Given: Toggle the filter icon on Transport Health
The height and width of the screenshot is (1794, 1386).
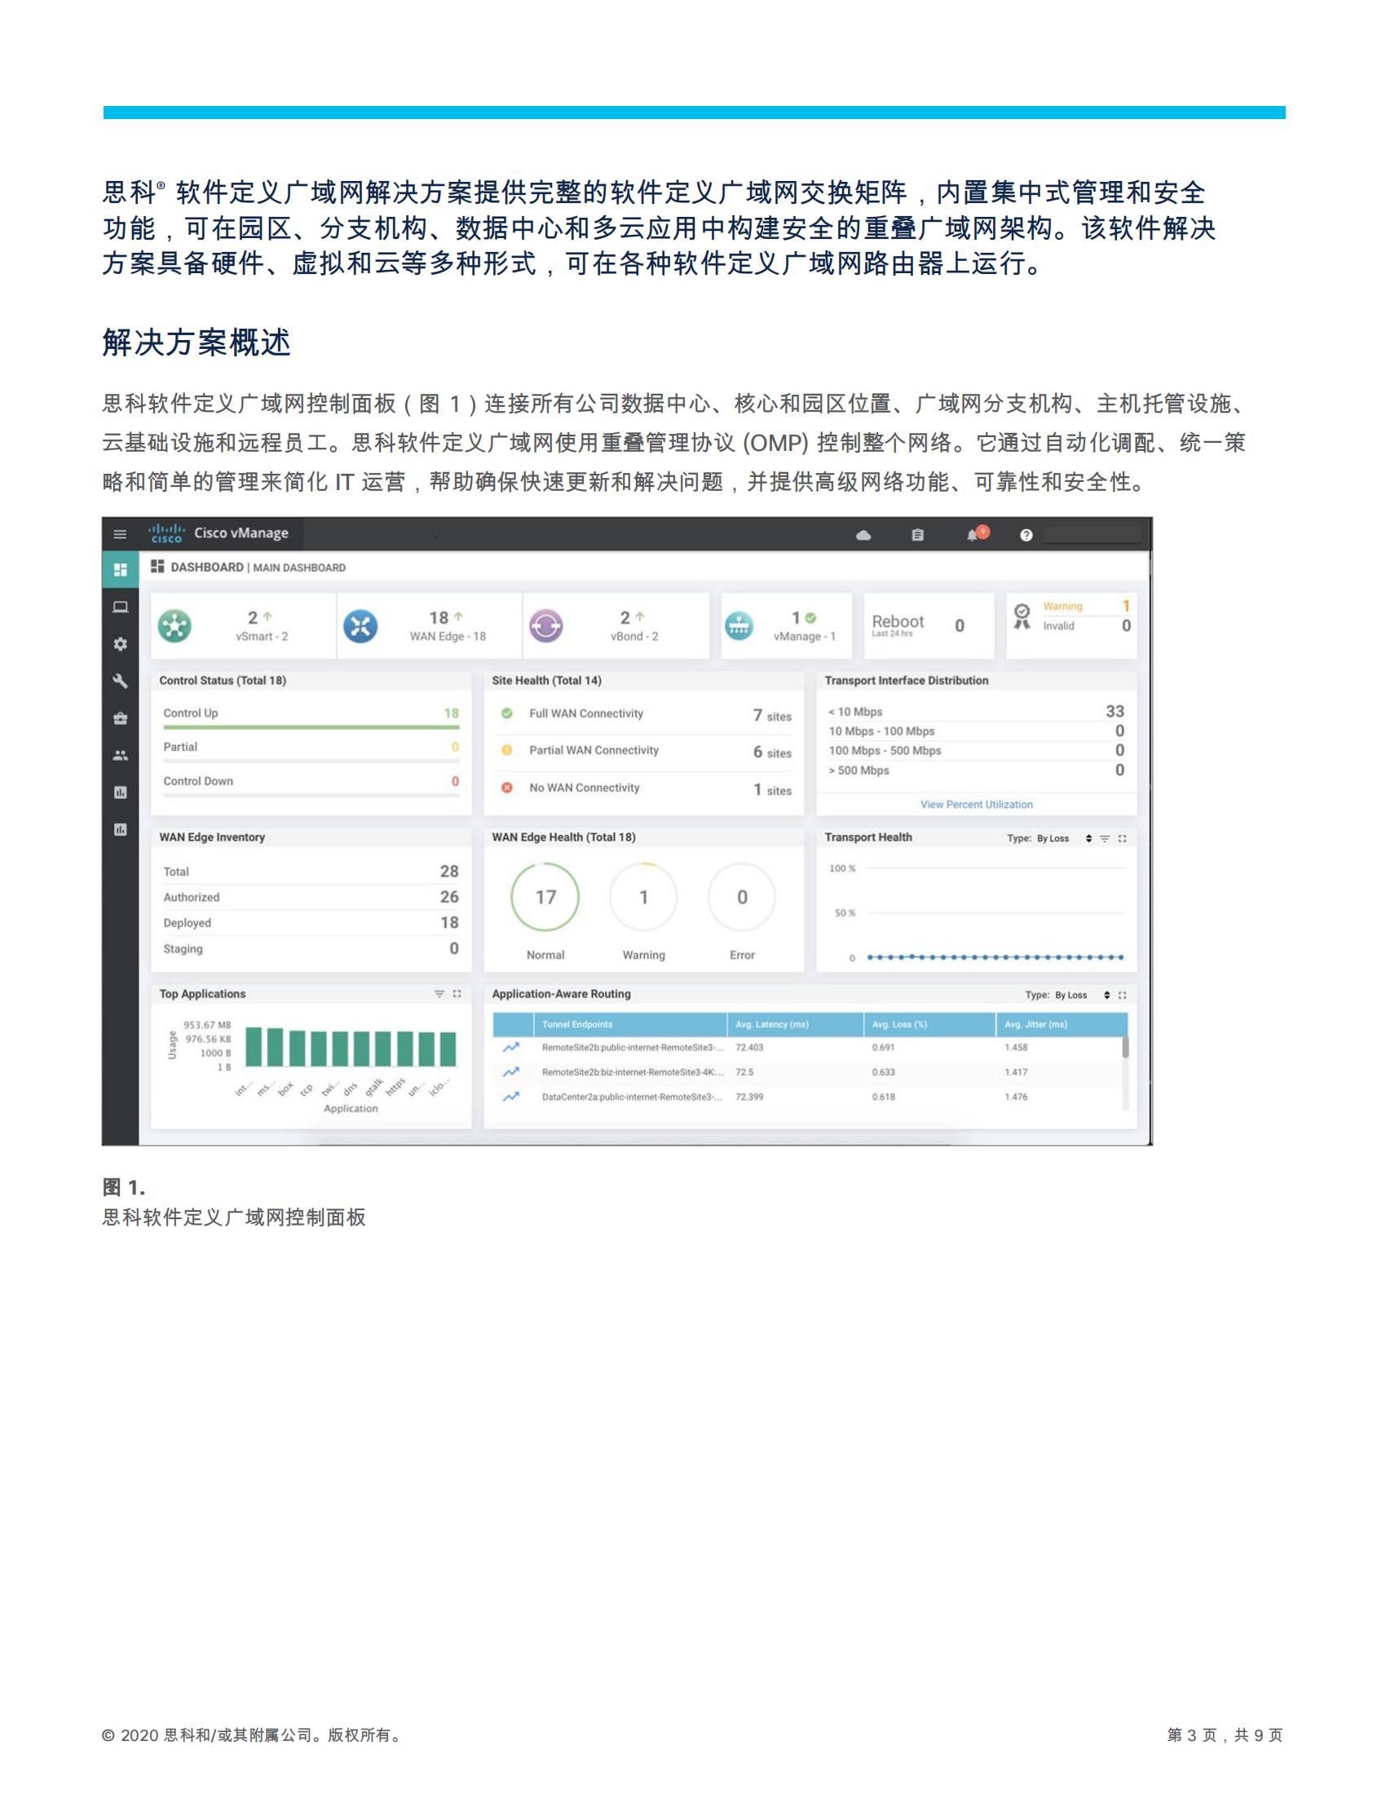Looking at the screenshot, I should point(1106,838).
